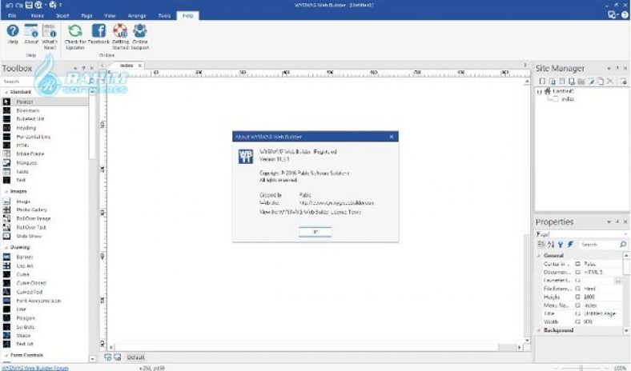631x371 pixels.
Task: Collapse the General properties section
Action: click(x=539, y=256)
